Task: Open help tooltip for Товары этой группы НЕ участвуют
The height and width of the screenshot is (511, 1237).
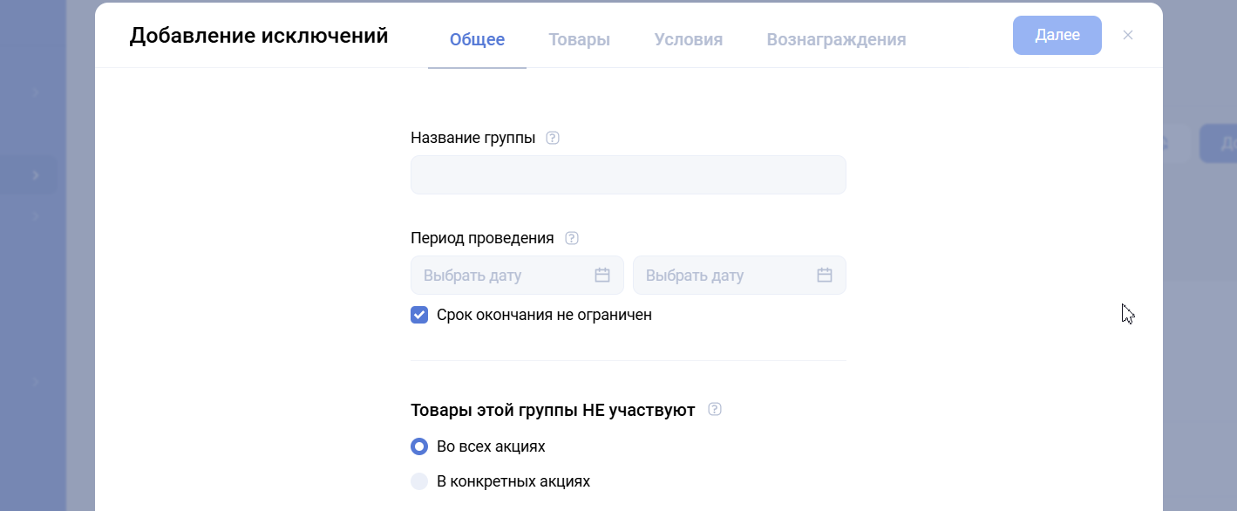Action: click(x=715, y=409)
